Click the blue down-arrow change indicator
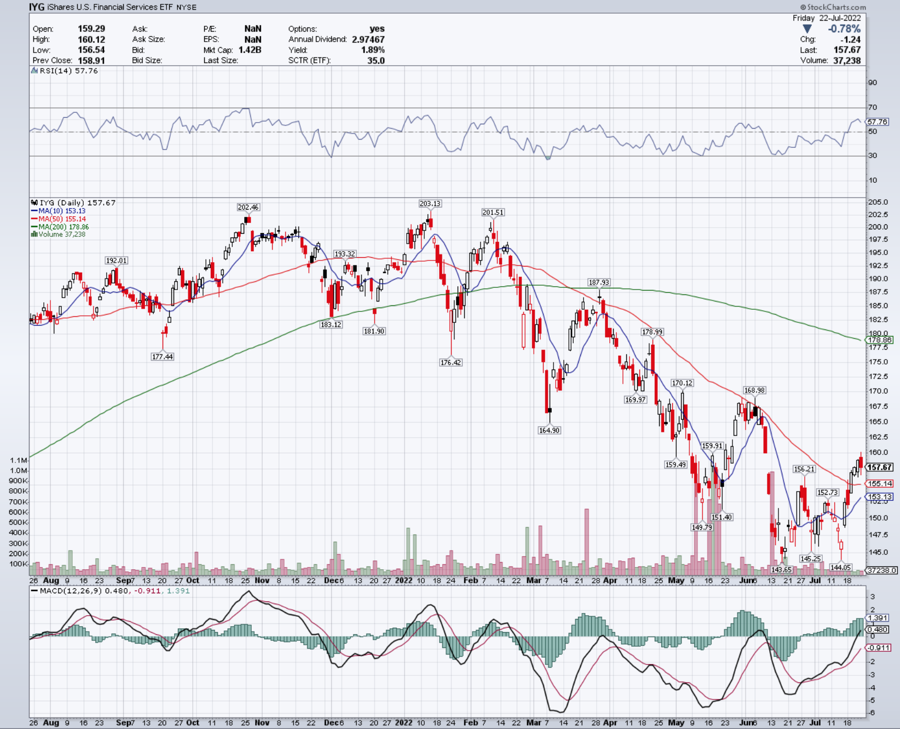900x729 pixels. pos(807,28)
